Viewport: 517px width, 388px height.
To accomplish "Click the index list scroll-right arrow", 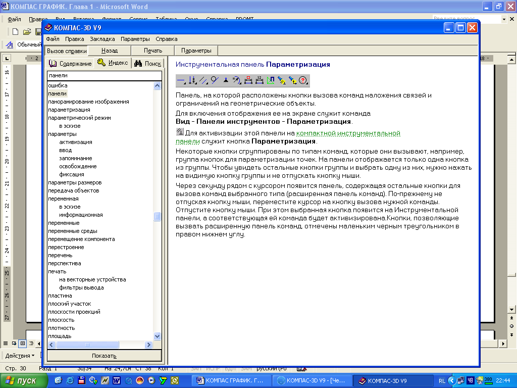I will 148,345.
